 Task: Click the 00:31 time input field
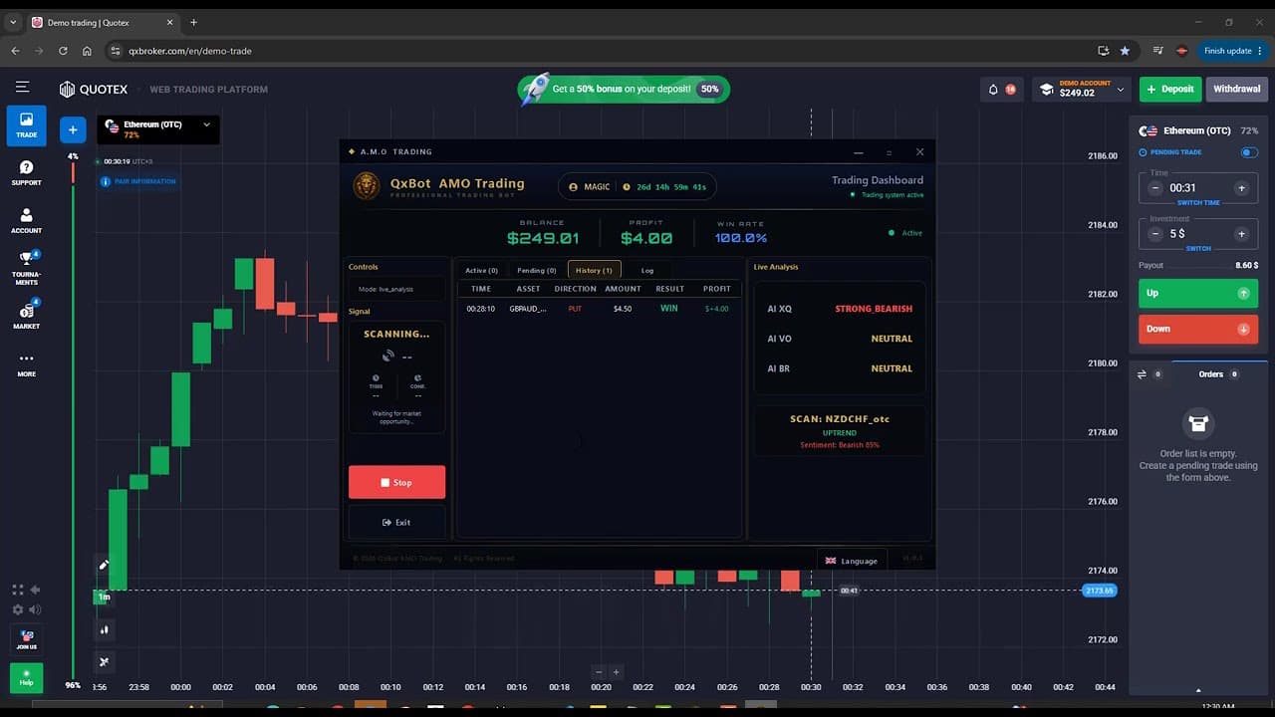(x=1198, y=187)
